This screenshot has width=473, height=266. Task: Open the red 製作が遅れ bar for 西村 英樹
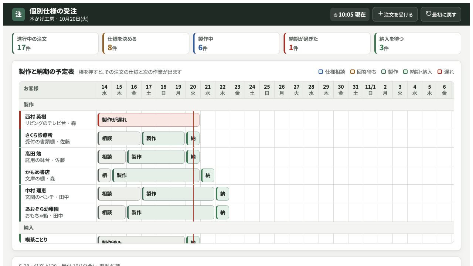[x=149, y=120]
